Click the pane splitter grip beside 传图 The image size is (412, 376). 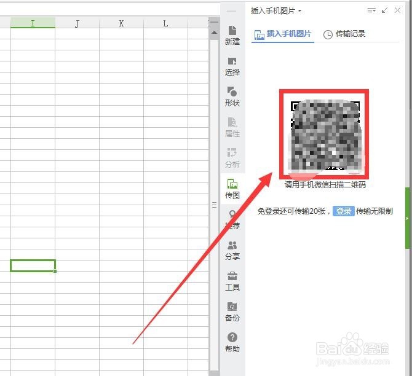(215, 205)
